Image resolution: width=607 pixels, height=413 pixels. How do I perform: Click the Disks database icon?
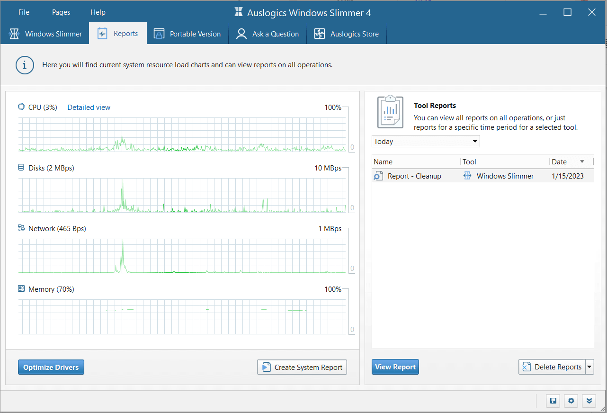pos(21,168)
